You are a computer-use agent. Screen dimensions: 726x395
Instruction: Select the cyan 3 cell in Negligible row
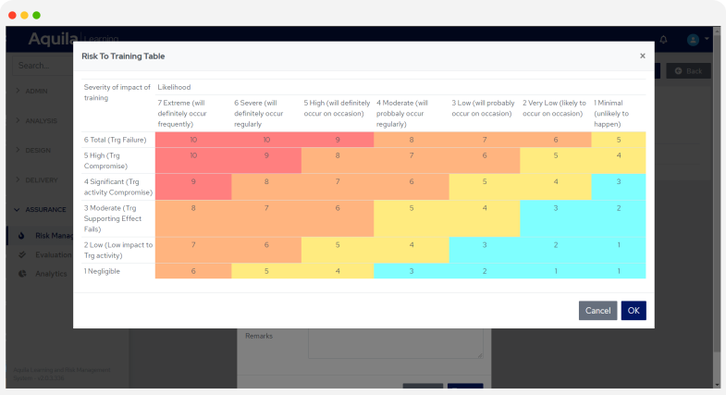411,271
